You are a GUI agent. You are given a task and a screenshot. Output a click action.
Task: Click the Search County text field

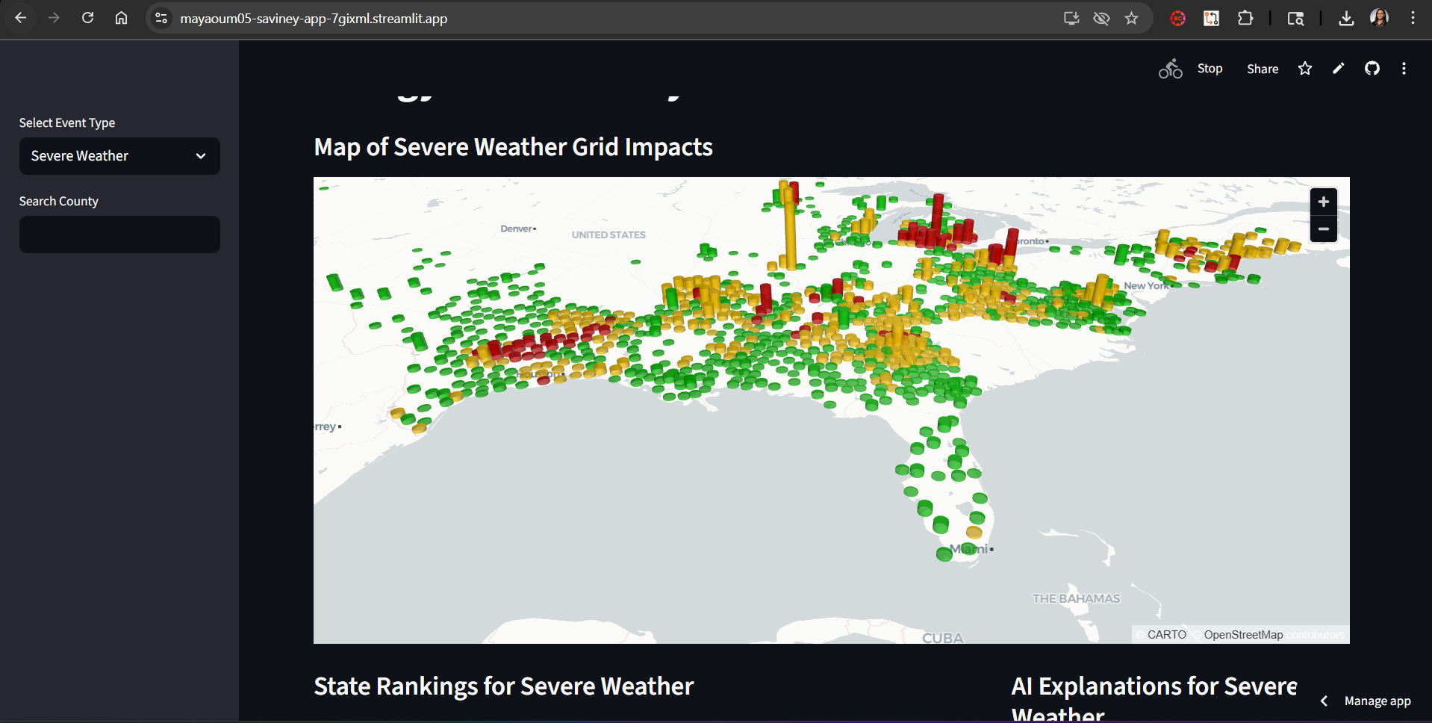click(x=119, y=235)
